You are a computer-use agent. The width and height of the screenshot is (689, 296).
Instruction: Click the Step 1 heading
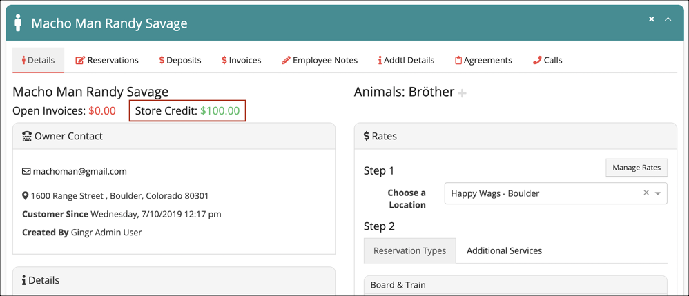click(379, 171)
